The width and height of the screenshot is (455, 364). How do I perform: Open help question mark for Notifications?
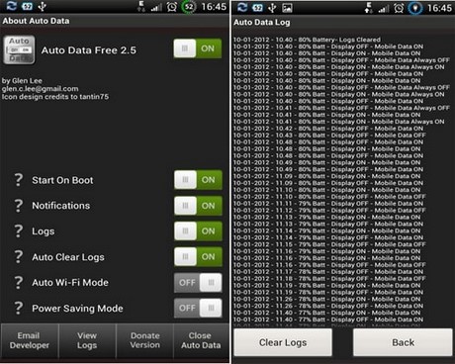(x=19, y=206)
